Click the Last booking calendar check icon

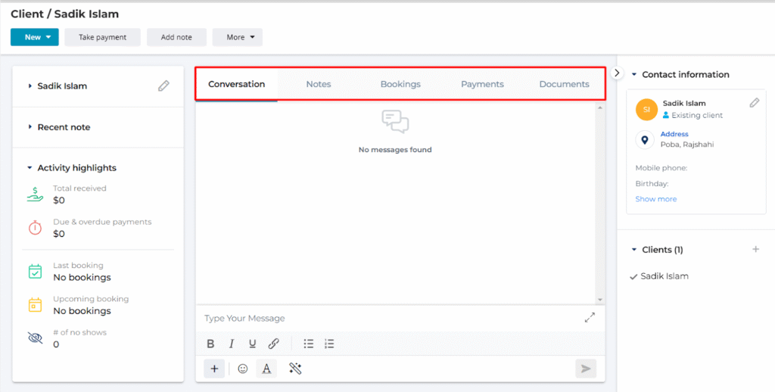35,272
